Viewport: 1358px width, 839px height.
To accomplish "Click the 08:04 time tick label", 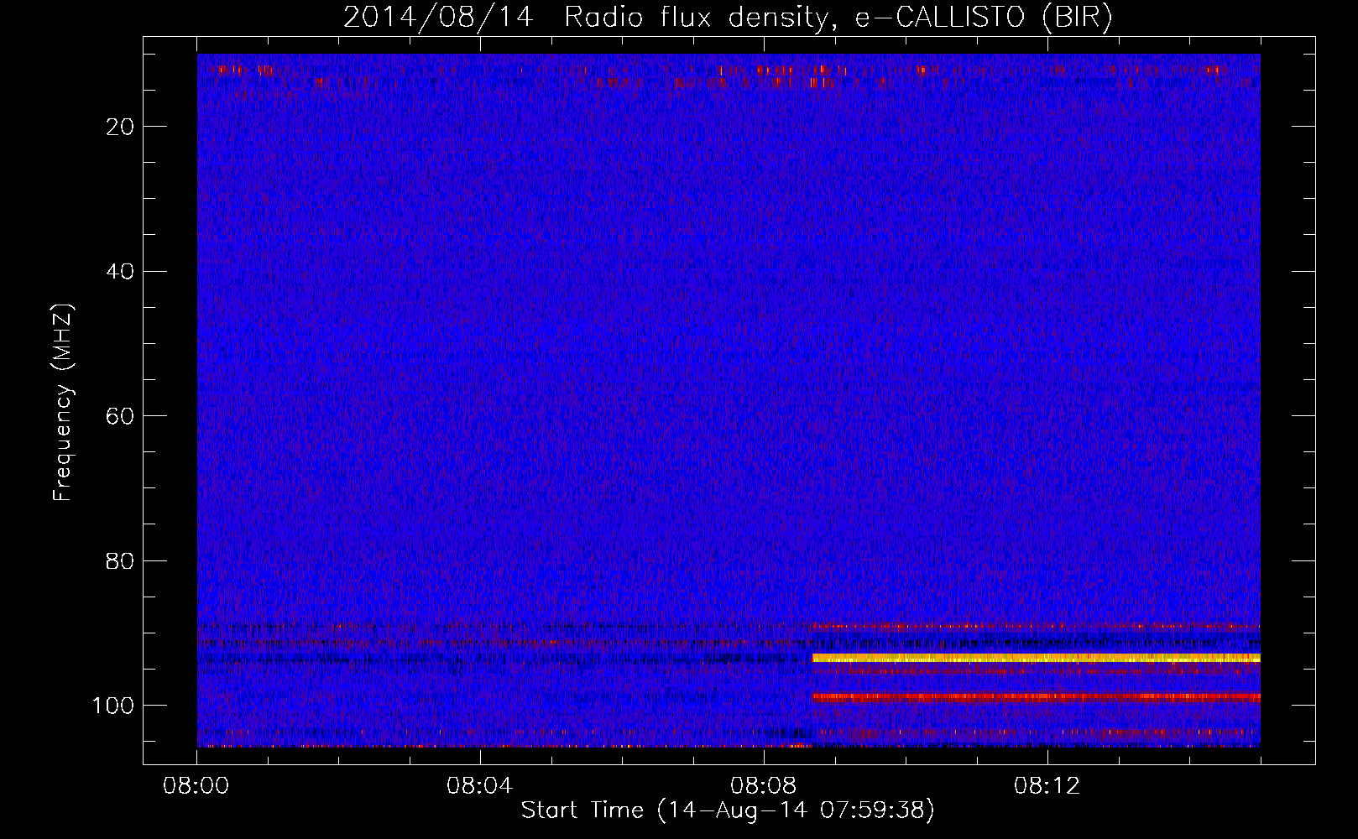I will coord(480,786).
